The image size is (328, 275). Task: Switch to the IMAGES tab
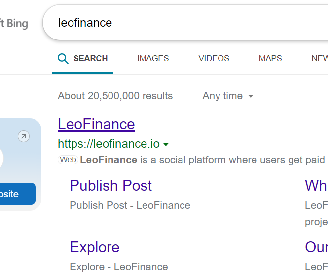tap(153, 58)
